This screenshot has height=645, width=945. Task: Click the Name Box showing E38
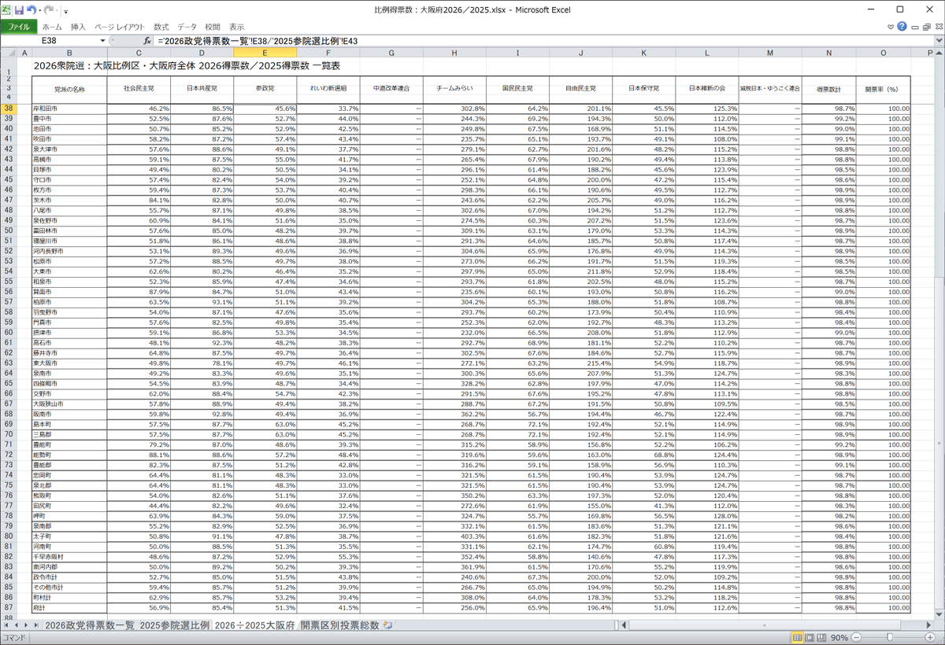coord(49,40)
